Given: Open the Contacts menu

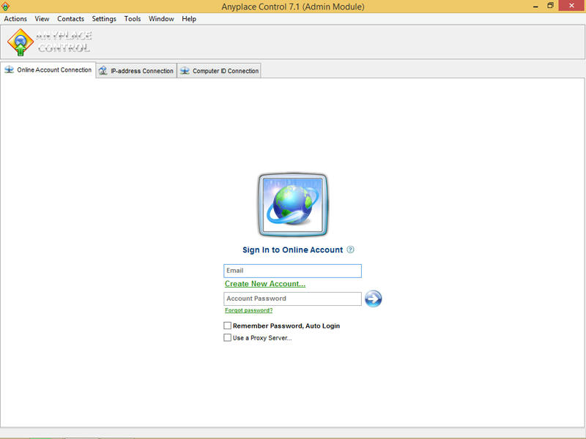Looking at the screenshot, I should 70,19.
